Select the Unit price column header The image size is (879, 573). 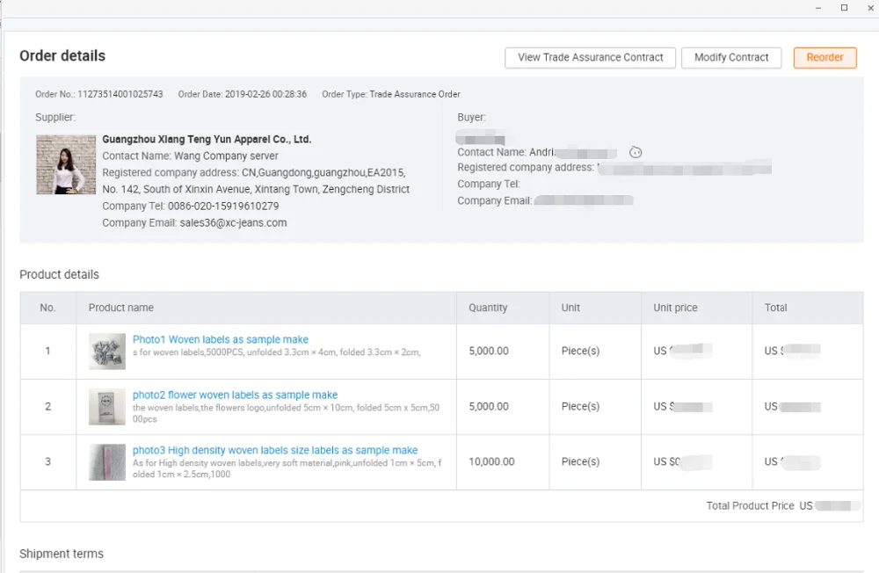click(x=675, y=308)
